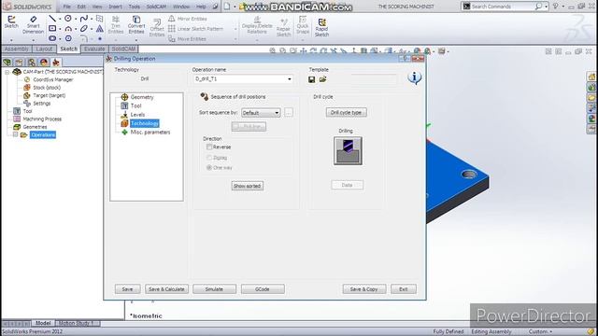
Task: Open the Insert menu
Action: [115, 7]
